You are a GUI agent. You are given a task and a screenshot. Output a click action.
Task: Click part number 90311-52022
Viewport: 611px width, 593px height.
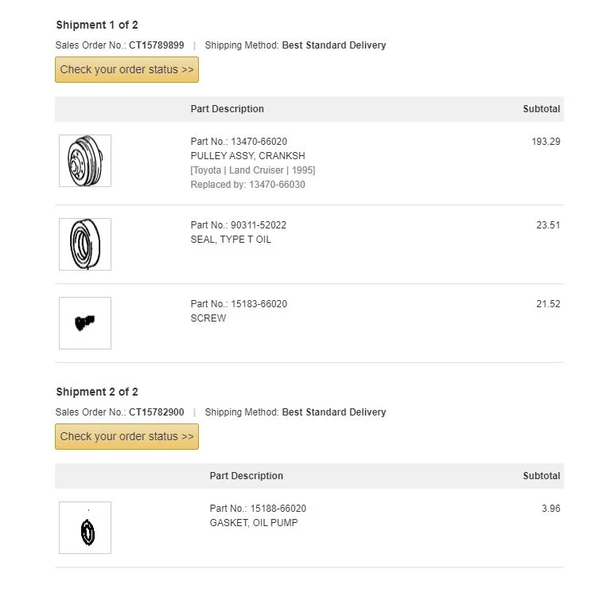259,225
